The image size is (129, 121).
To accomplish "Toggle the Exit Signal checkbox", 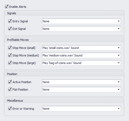I will point(10,29).
